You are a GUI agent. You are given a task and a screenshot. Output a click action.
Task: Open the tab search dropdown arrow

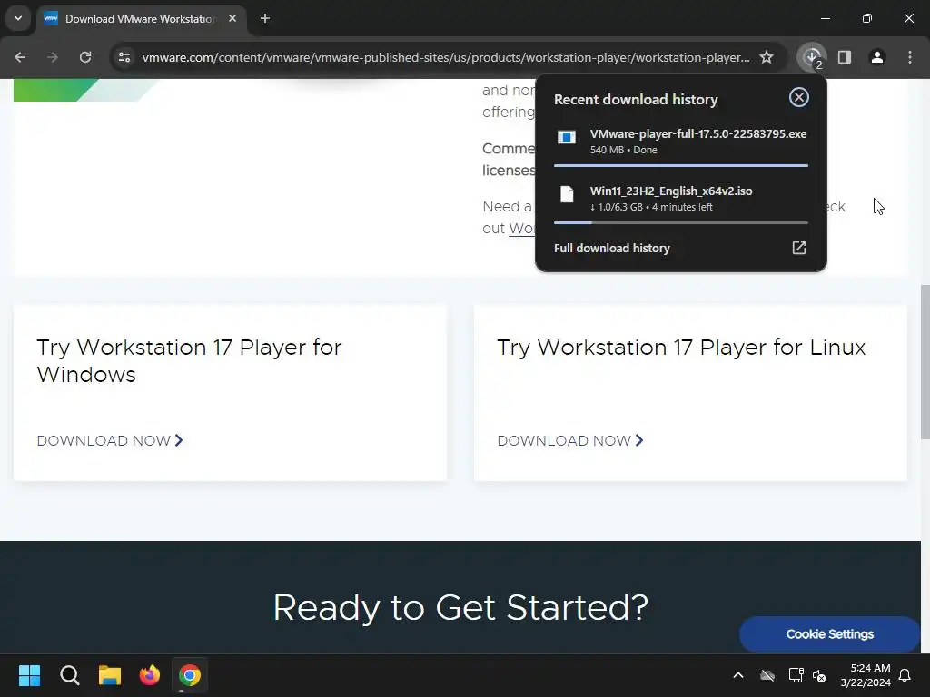(18, 18)
